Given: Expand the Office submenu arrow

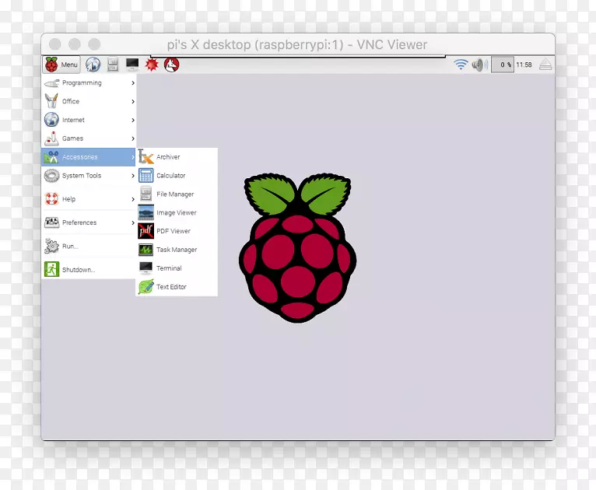Looking at the screenshot, I should (133, 101).
